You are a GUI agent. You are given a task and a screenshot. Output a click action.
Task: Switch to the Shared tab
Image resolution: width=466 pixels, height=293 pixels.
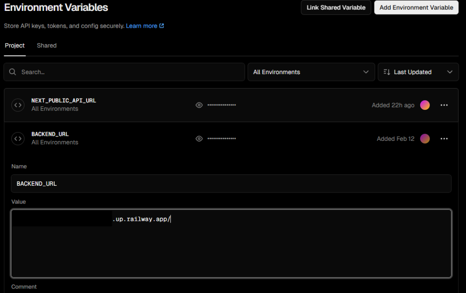[x=46, y=45]
